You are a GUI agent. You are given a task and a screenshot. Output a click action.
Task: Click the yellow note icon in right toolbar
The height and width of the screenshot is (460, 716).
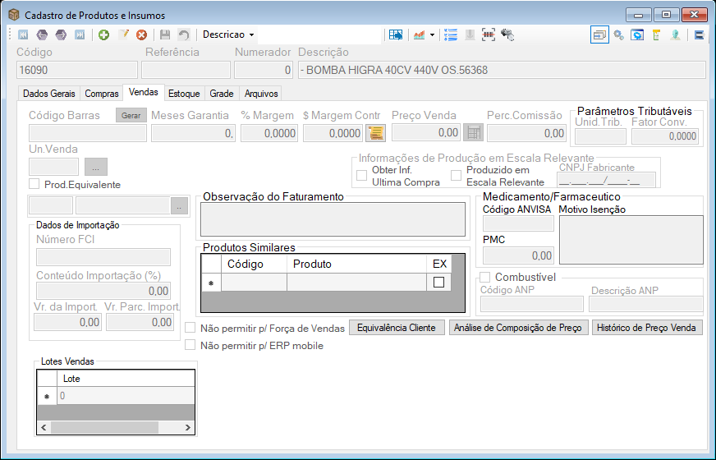[x=656, y=34]
